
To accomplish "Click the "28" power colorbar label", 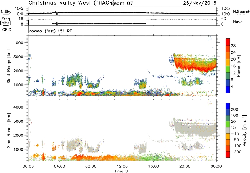I will click(233, 46).
